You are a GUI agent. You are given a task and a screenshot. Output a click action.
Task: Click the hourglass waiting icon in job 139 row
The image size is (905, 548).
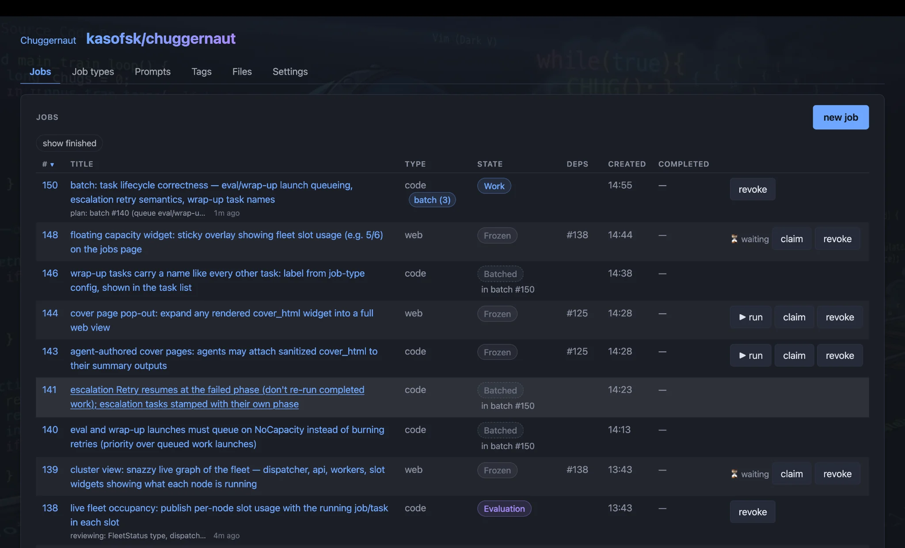click(734, 474)
